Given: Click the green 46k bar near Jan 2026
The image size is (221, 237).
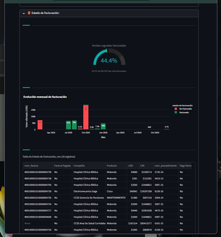Looking at the screenshot, I should point(103,126).
